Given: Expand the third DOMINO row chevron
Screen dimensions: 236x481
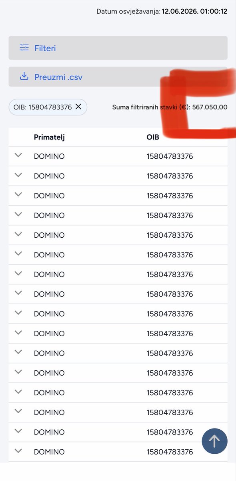Looking at the screenshot, I should pos(18,195).
